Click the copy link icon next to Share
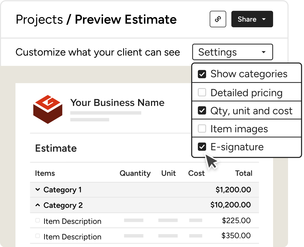Viewport: 304px width, 247px height. click(x=218, y=19)
